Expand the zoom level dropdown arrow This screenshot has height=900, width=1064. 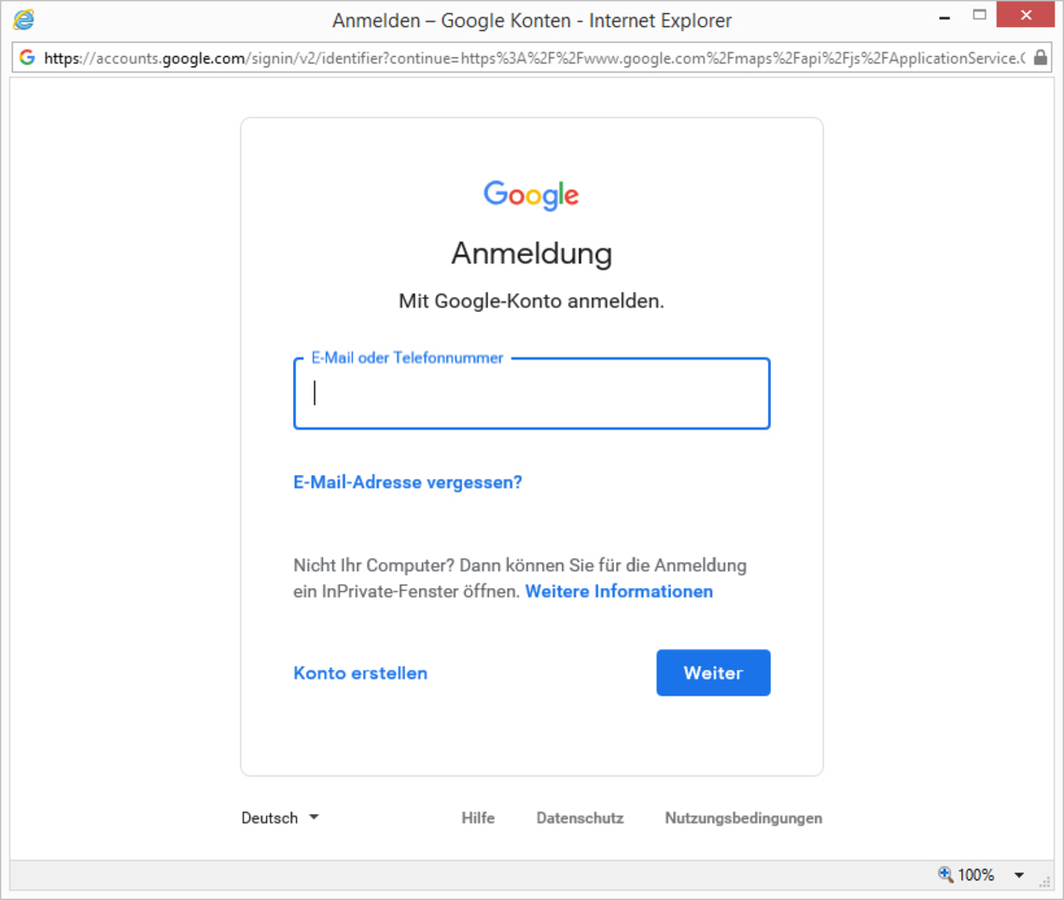pyautogui.click(x=1019, y=876)
